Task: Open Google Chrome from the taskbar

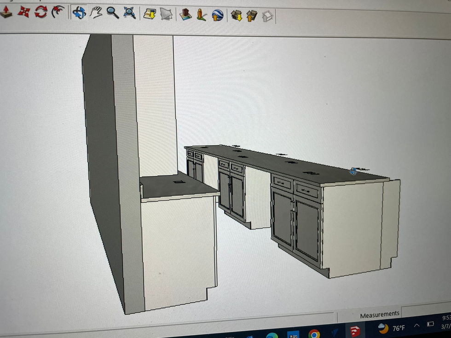Action: point(314,334)
